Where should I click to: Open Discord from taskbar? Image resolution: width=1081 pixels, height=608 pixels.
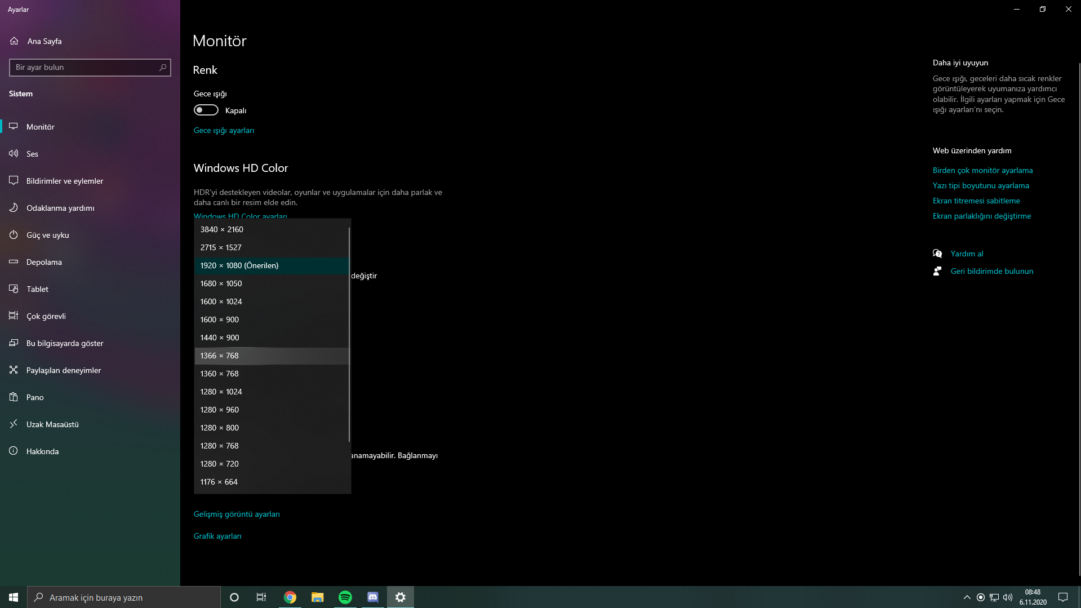click(373, 597)
